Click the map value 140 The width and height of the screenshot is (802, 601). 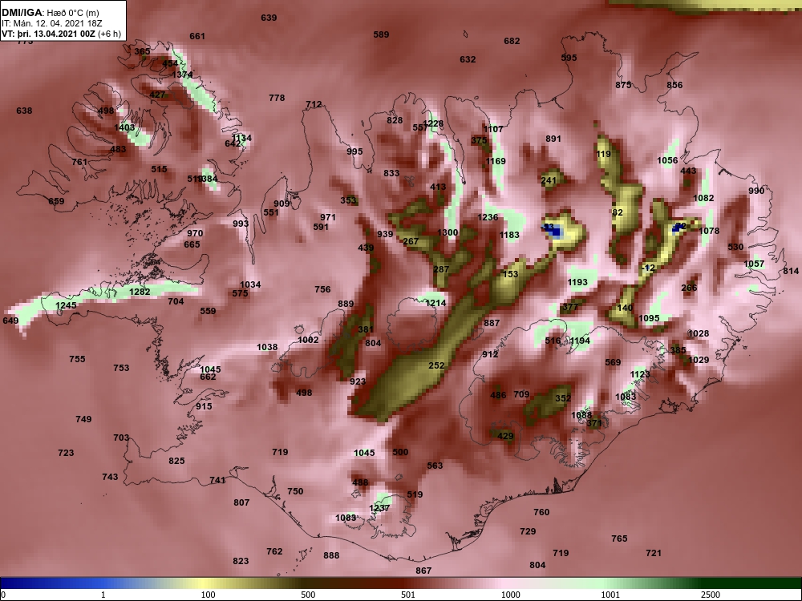point(625,309)
